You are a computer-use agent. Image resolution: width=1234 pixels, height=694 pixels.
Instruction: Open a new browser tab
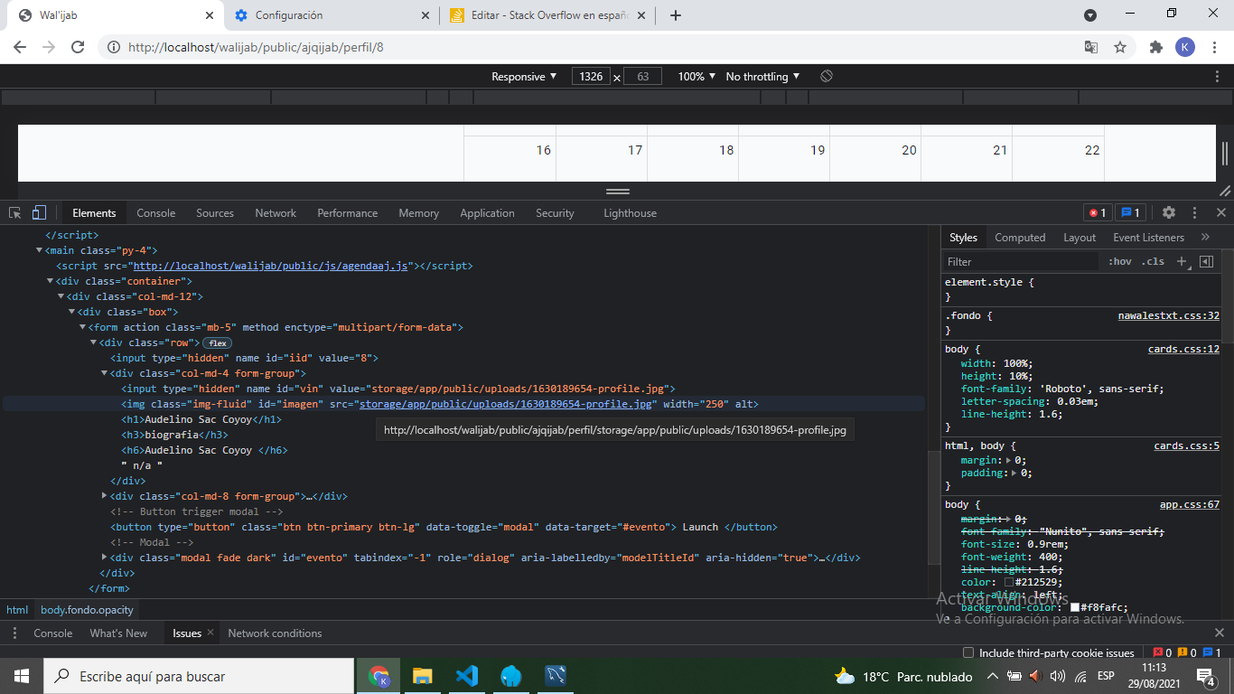pos(675,15)
